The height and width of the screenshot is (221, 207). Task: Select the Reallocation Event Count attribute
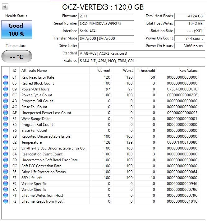[x=42, y=154]
